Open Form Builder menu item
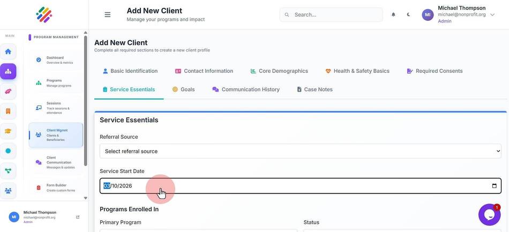 point(56,188)
